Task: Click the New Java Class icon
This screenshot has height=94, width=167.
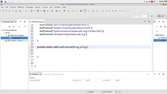Action: click(56, 11)
